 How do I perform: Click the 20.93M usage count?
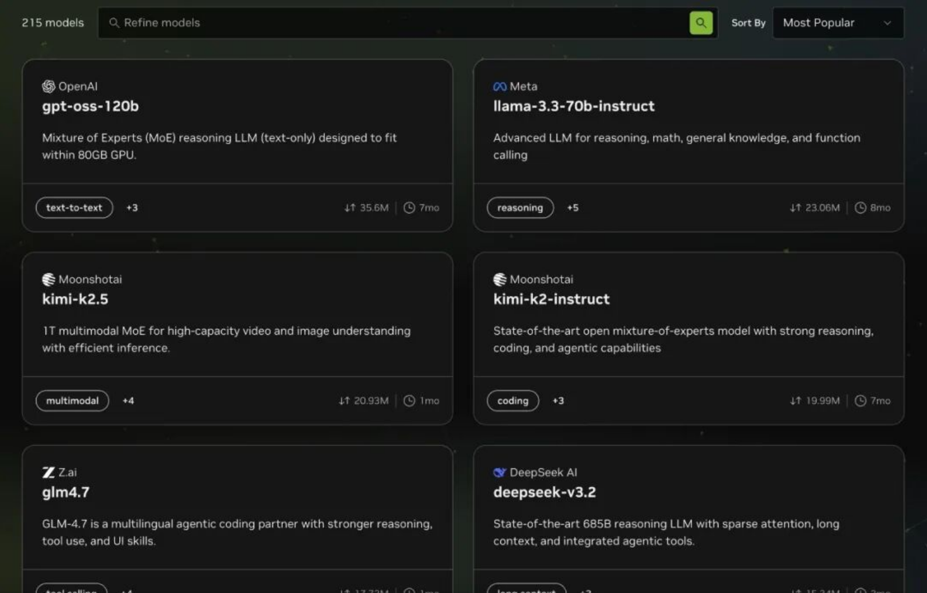point(371,401)
